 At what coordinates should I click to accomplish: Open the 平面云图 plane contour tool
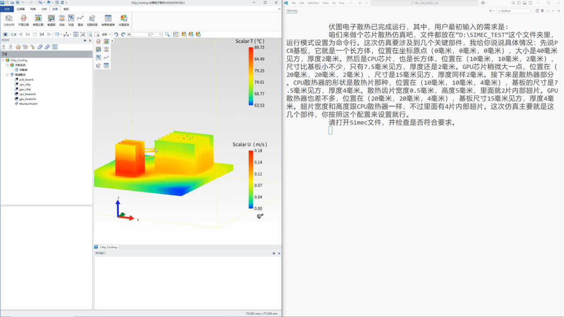pyautogui.click(x=23, y=20)
